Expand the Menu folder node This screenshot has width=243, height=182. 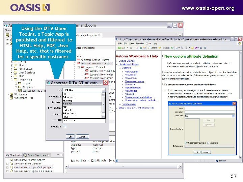11,65
